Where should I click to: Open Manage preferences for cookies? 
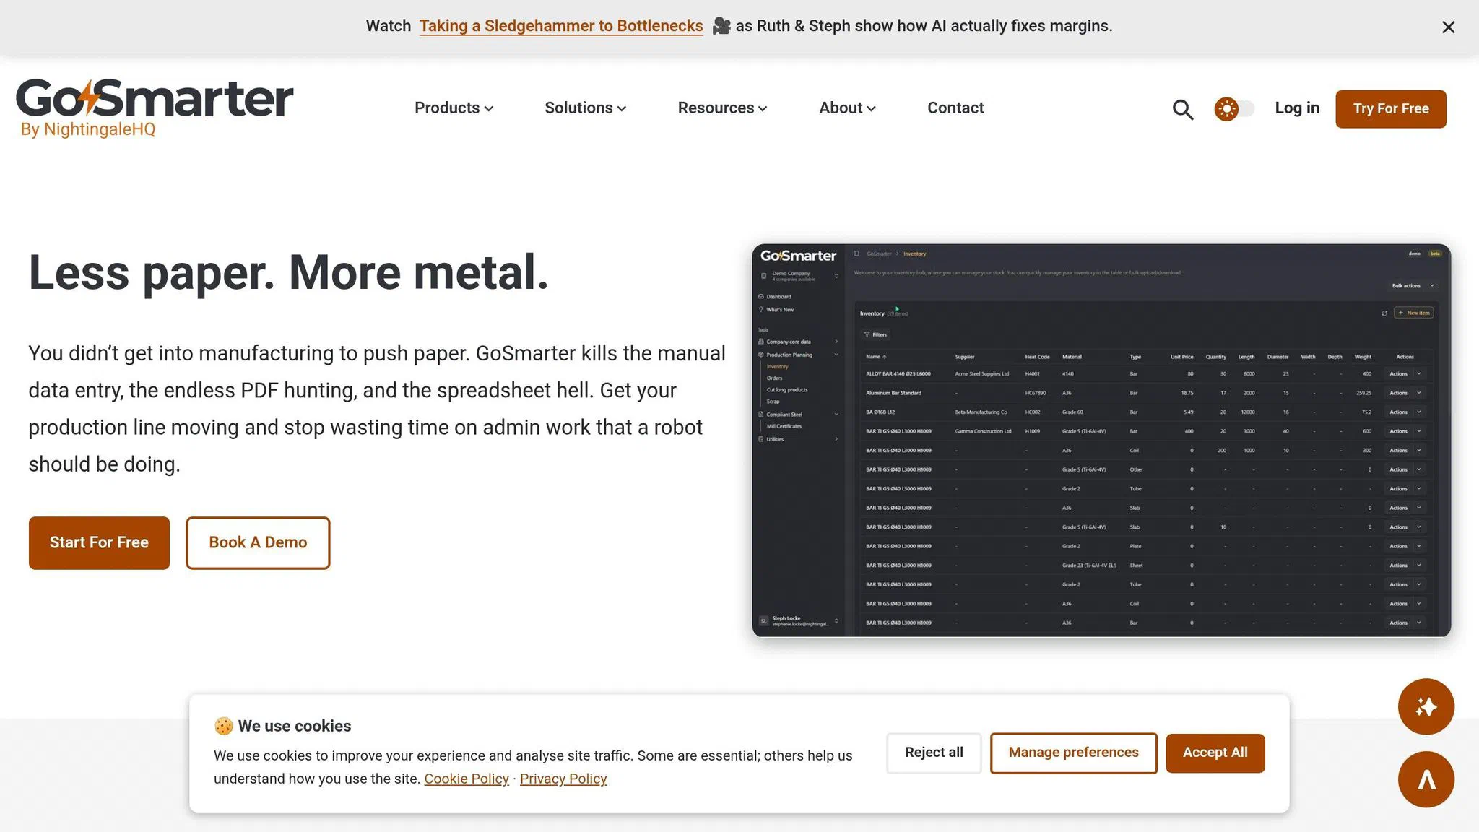(1073, 753)
